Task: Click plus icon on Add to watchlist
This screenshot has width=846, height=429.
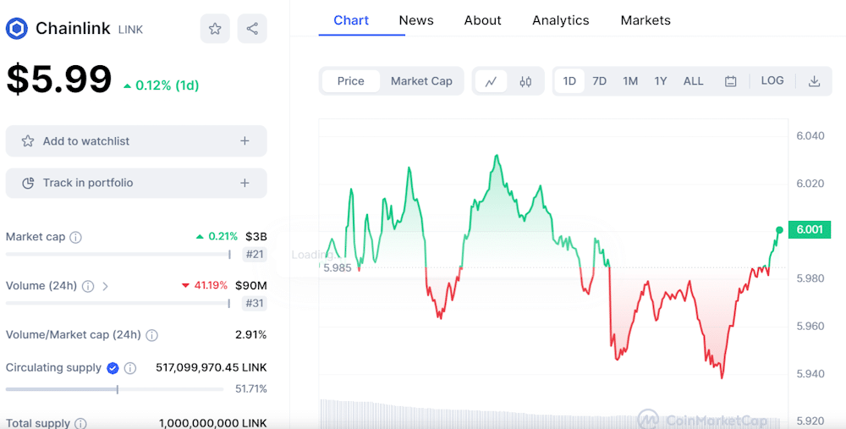Action: point(245,140)
